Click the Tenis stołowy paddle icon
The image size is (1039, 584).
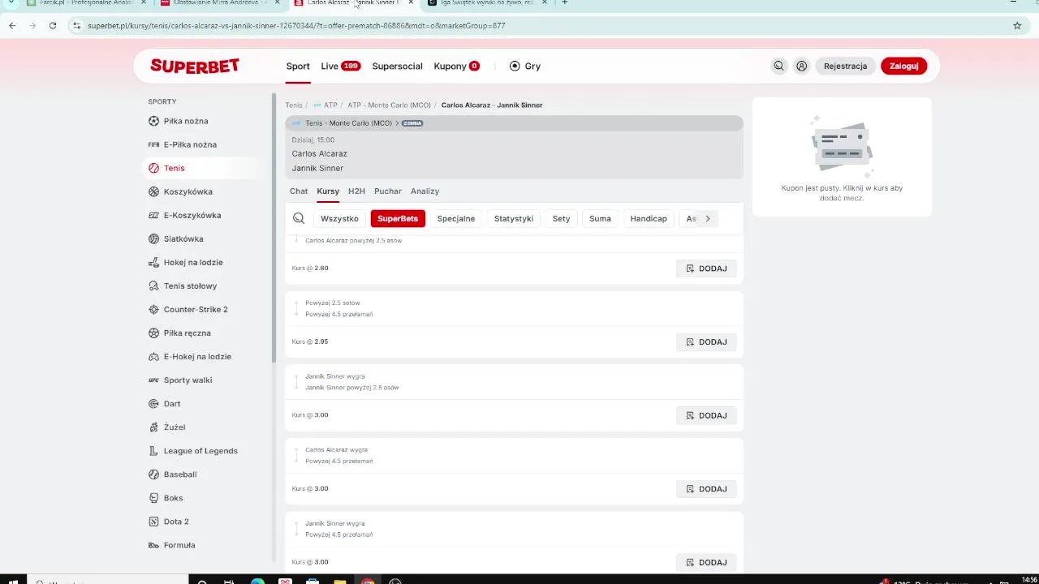coord(153,286)
